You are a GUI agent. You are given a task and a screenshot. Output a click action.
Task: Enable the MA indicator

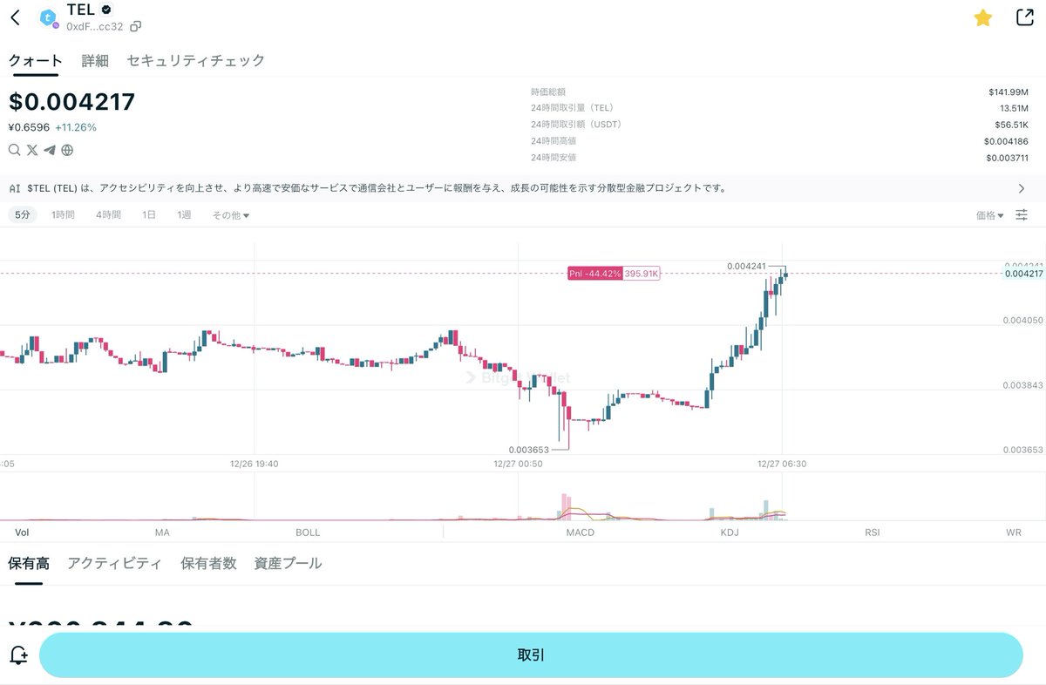(x=162, y=532)
